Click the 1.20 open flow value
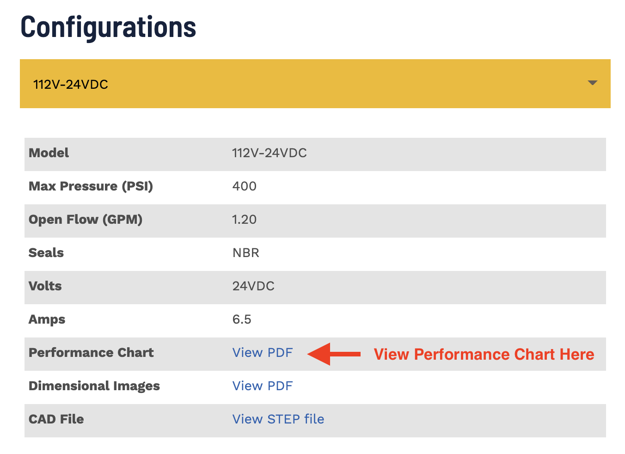This screenshot has width=625, height=454. coord(244,220)
